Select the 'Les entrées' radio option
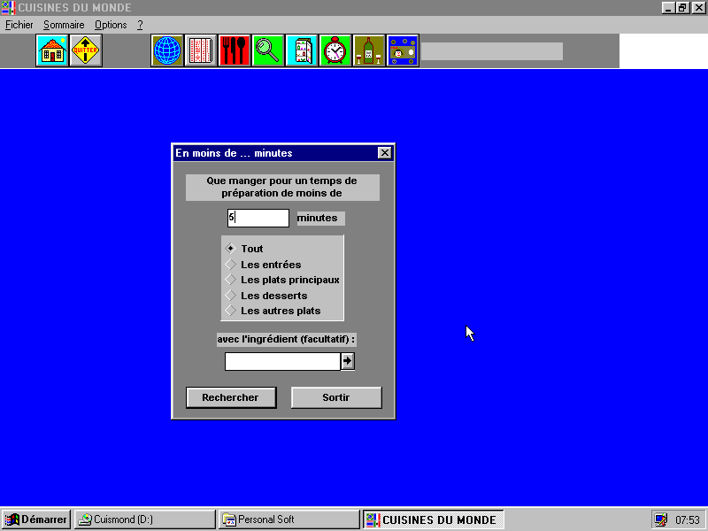The width and height of the screenshot is (708, 531). [231, 265]
